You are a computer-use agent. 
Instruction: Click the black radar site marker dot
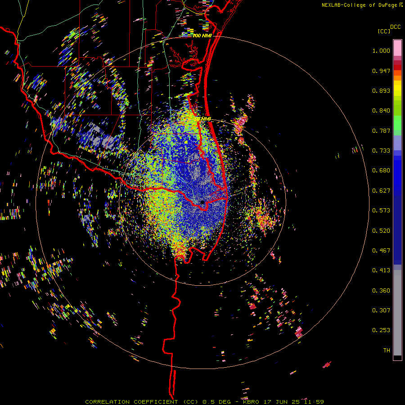[202, 202]
